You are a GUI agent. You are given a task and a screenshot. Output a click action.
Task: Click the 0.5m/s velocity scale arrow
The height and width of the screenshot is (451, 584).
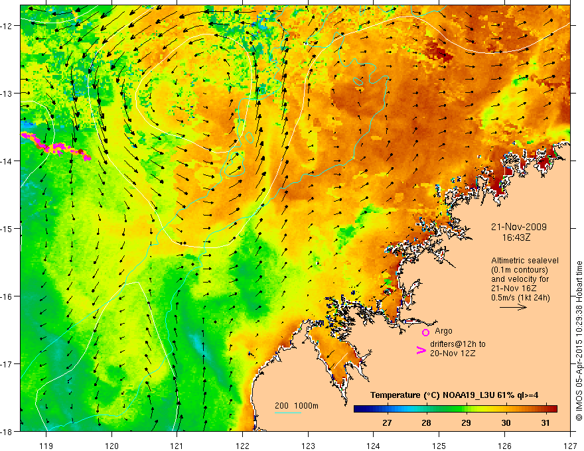513,307
